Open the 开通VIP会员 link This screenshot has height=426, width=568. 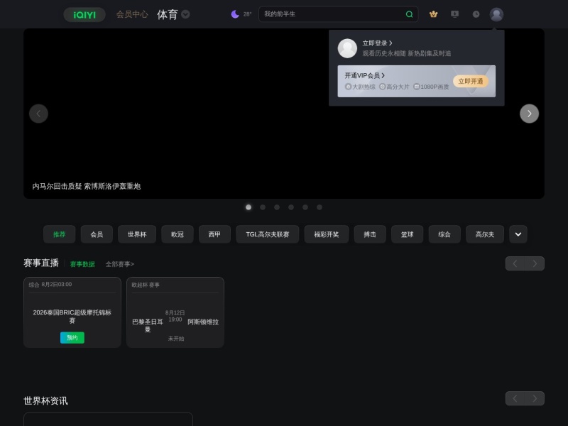coord(364,75)
